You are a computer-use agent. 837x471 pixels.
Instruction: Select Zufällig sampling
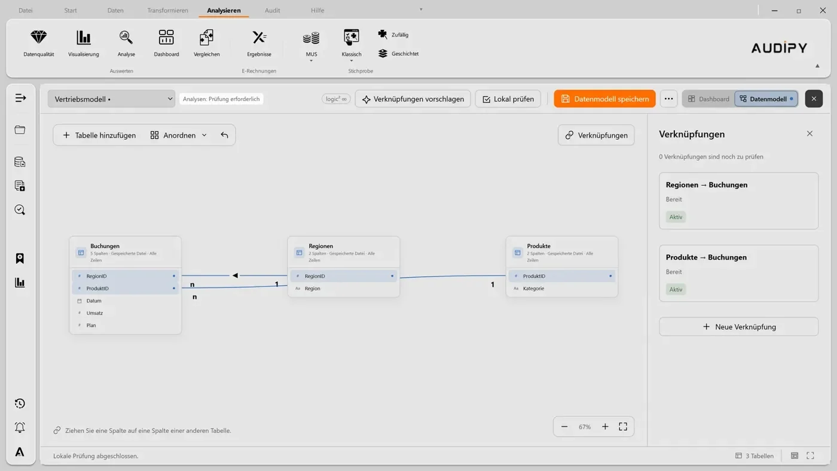point(393,35)
